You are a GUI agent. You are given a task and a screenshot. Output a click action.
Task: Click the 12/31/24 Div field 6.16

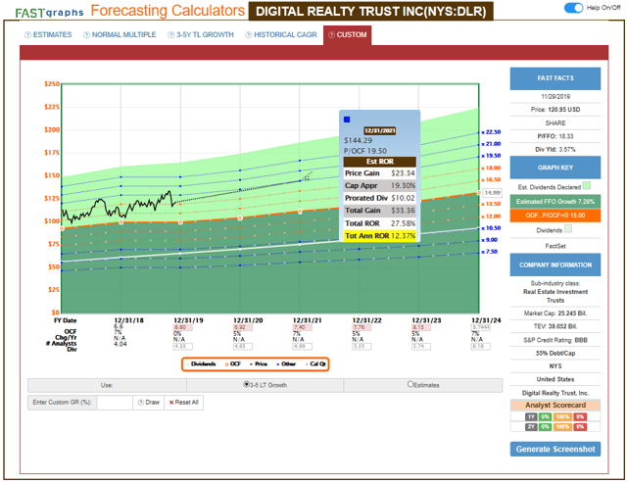click(x=481, y=347)
